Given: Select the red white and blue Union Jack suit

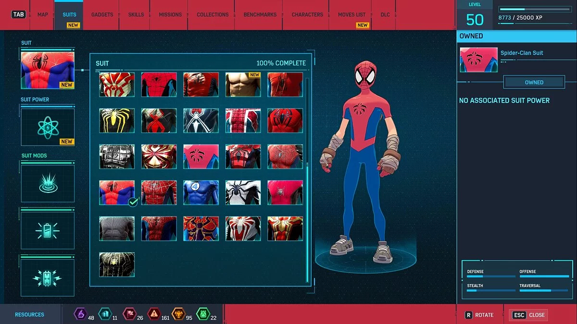Looking at the screenshot, I should [243, 120].
